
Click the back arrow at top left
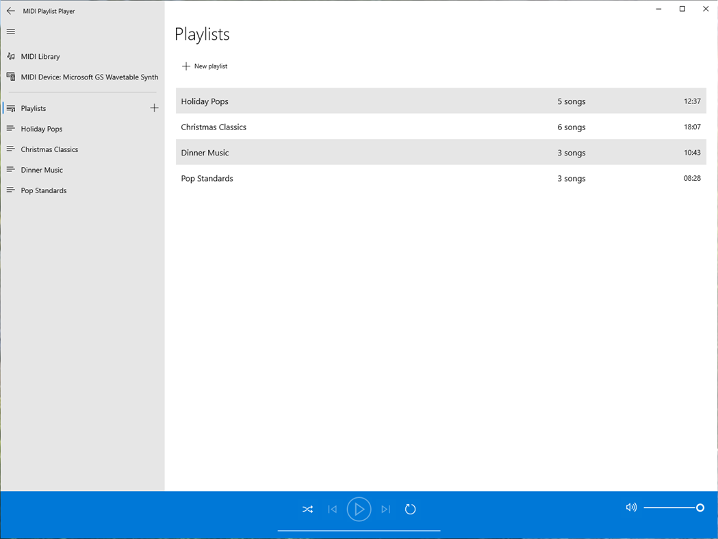coord(10,10)
